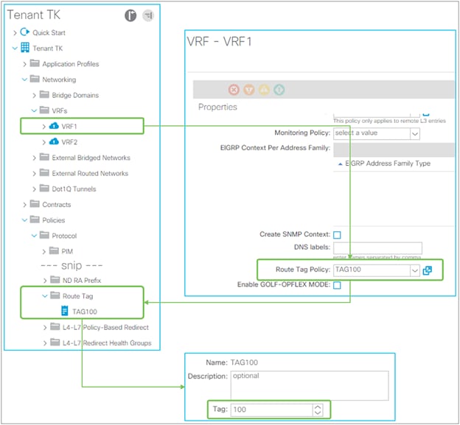Screen dimensions: 460x425
Task: Expand the External Bridged Networks chevron
Action: pos(35,158)
